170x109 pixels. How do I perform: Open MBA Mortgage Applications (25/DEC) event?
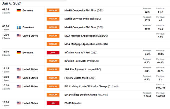pos(86,36)
